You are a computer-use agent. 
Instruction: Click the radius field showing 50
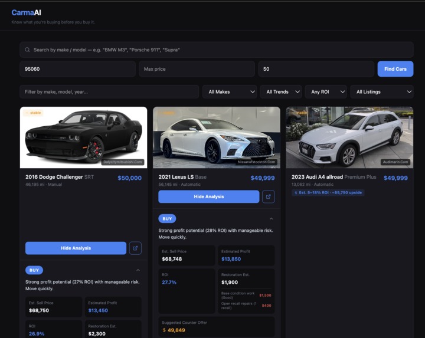316,69
